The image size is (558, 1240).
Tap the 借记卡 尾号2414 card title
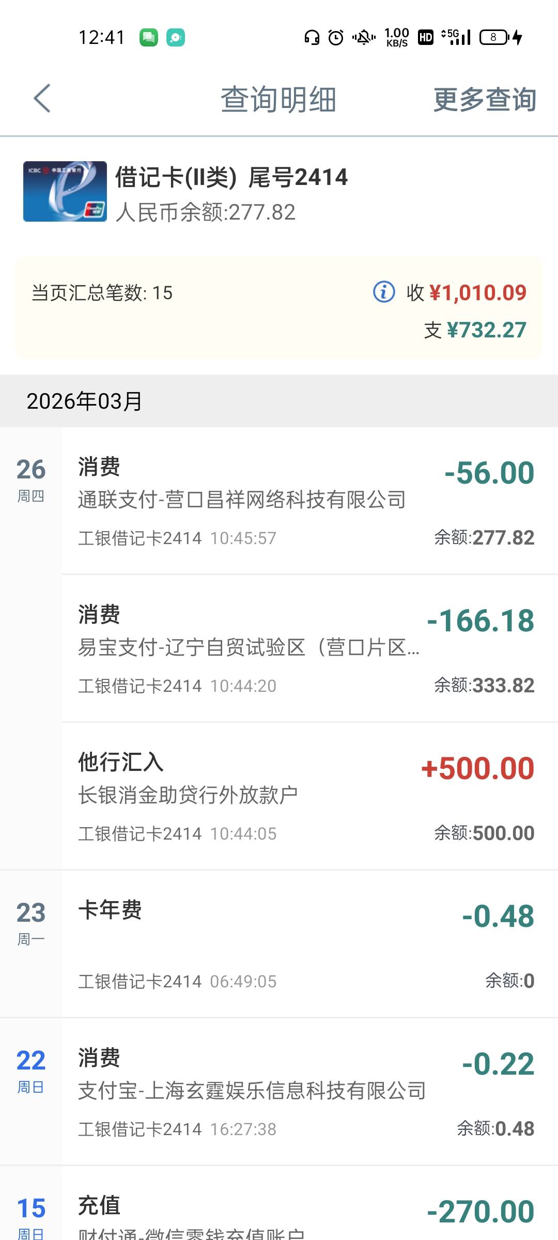231,177
